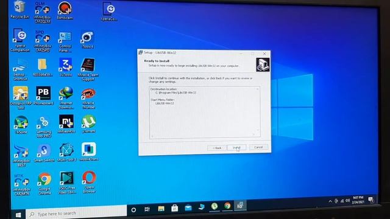Viewport: 390px width, 219px height.
Task: Switch to Chrome on the taskbar
Action: [227, 206]
